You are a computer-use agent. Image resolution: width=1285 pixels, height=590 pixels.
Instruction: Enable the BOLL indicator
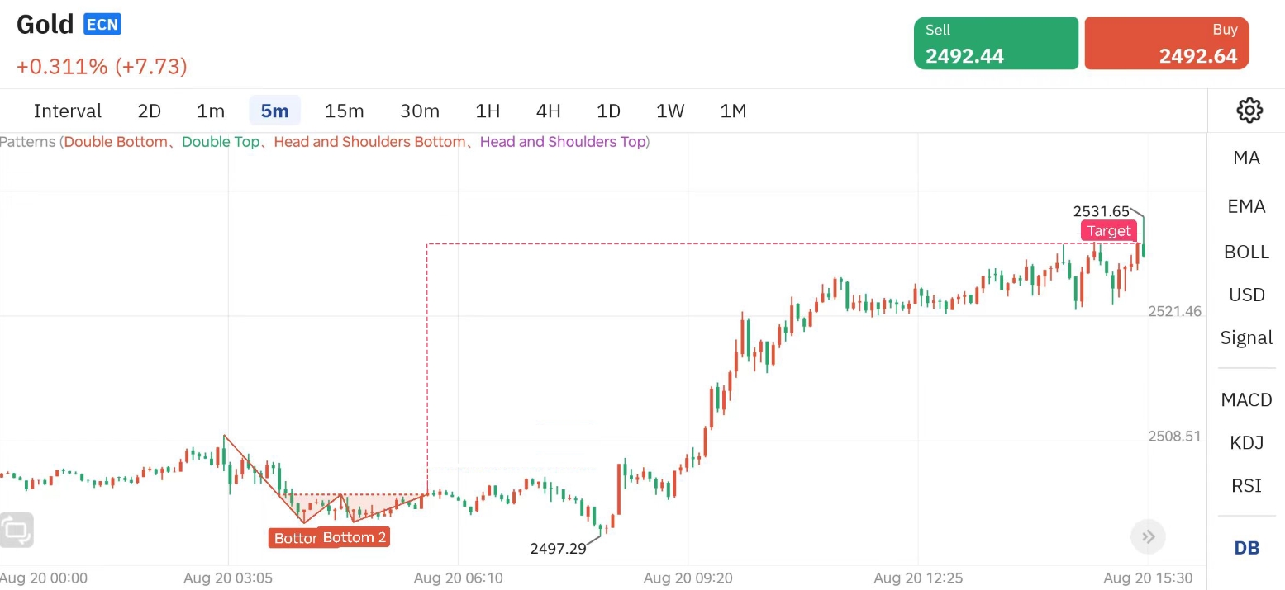[x=1246, y=253]
